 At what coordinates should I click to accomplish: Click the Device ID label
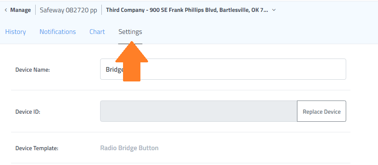[28, 112]
